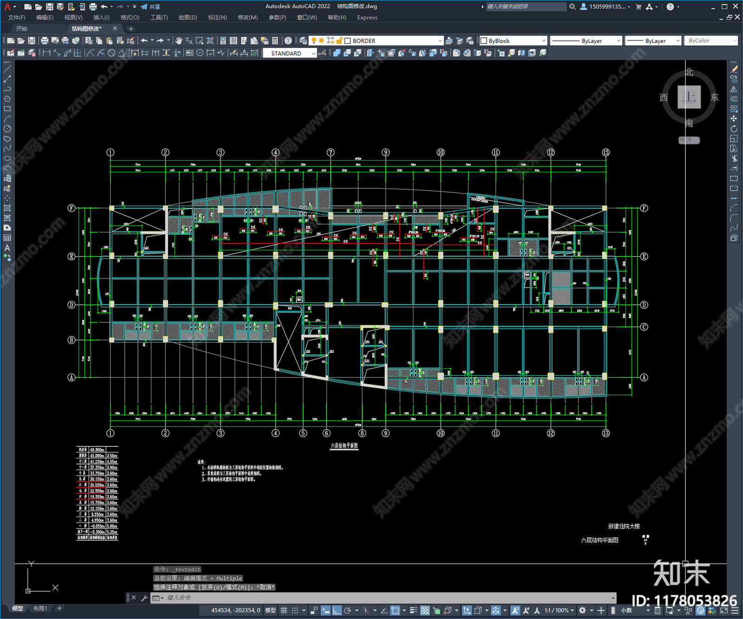Click the keyword search field in title bar
743x619 pixels.
526,6
